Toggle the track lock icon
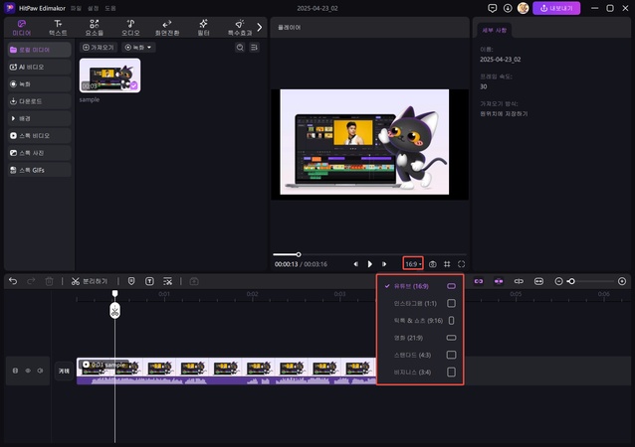 [15, 371]
